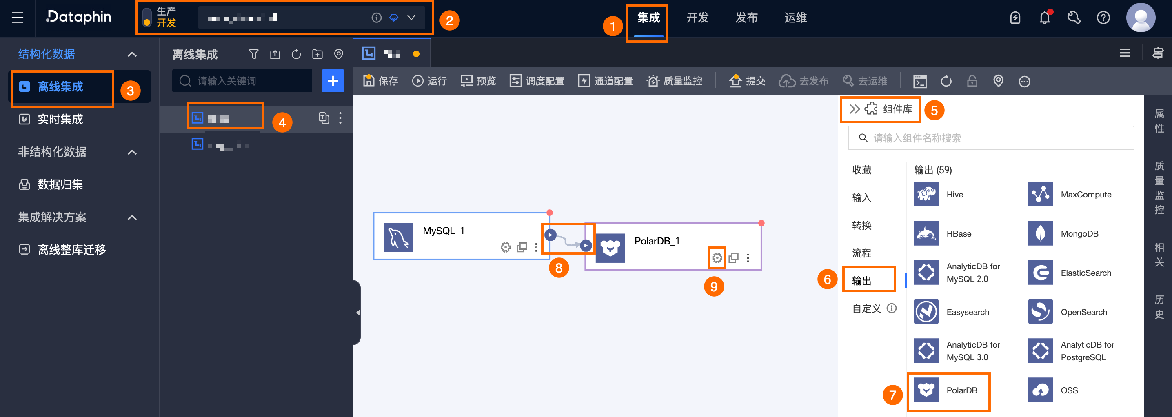Open more options for first pipeline task
Viewport: 1172px width, 417px height.
click(340, 118)
